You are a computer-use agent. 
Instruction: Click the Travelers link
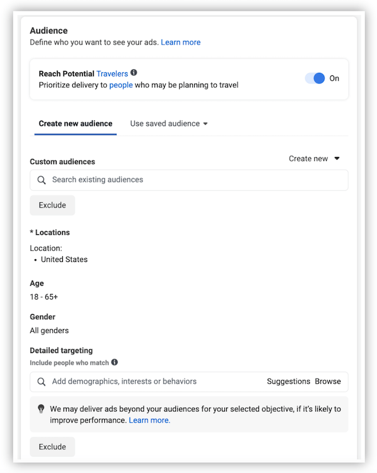(112, 74)
